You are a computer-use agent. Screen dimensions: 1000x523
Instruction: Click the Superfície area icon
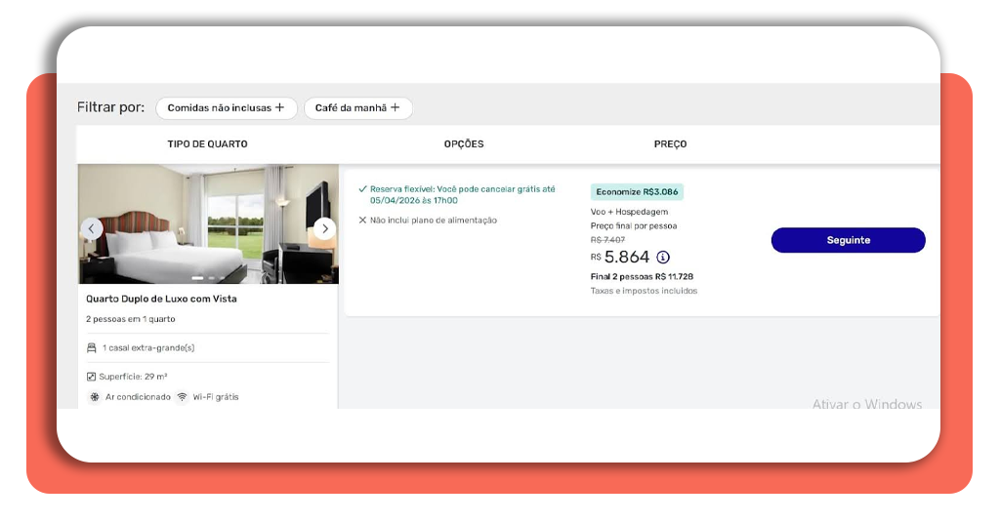point(92,377)
